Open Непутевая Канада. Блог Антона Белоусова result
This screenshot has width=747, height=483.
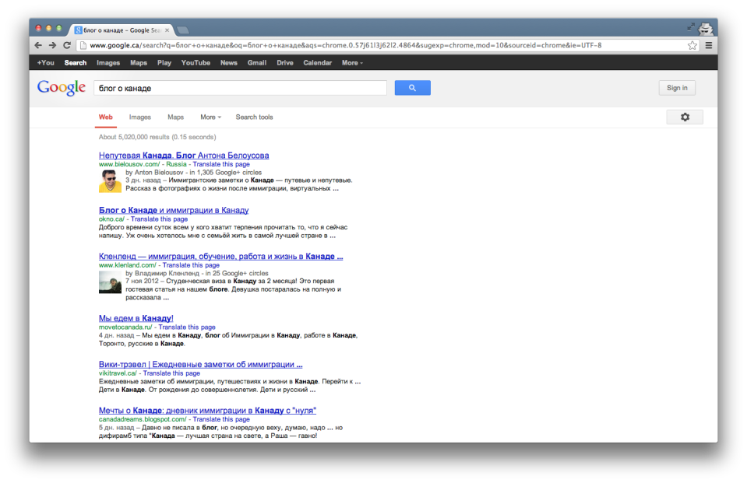(184, 155)
